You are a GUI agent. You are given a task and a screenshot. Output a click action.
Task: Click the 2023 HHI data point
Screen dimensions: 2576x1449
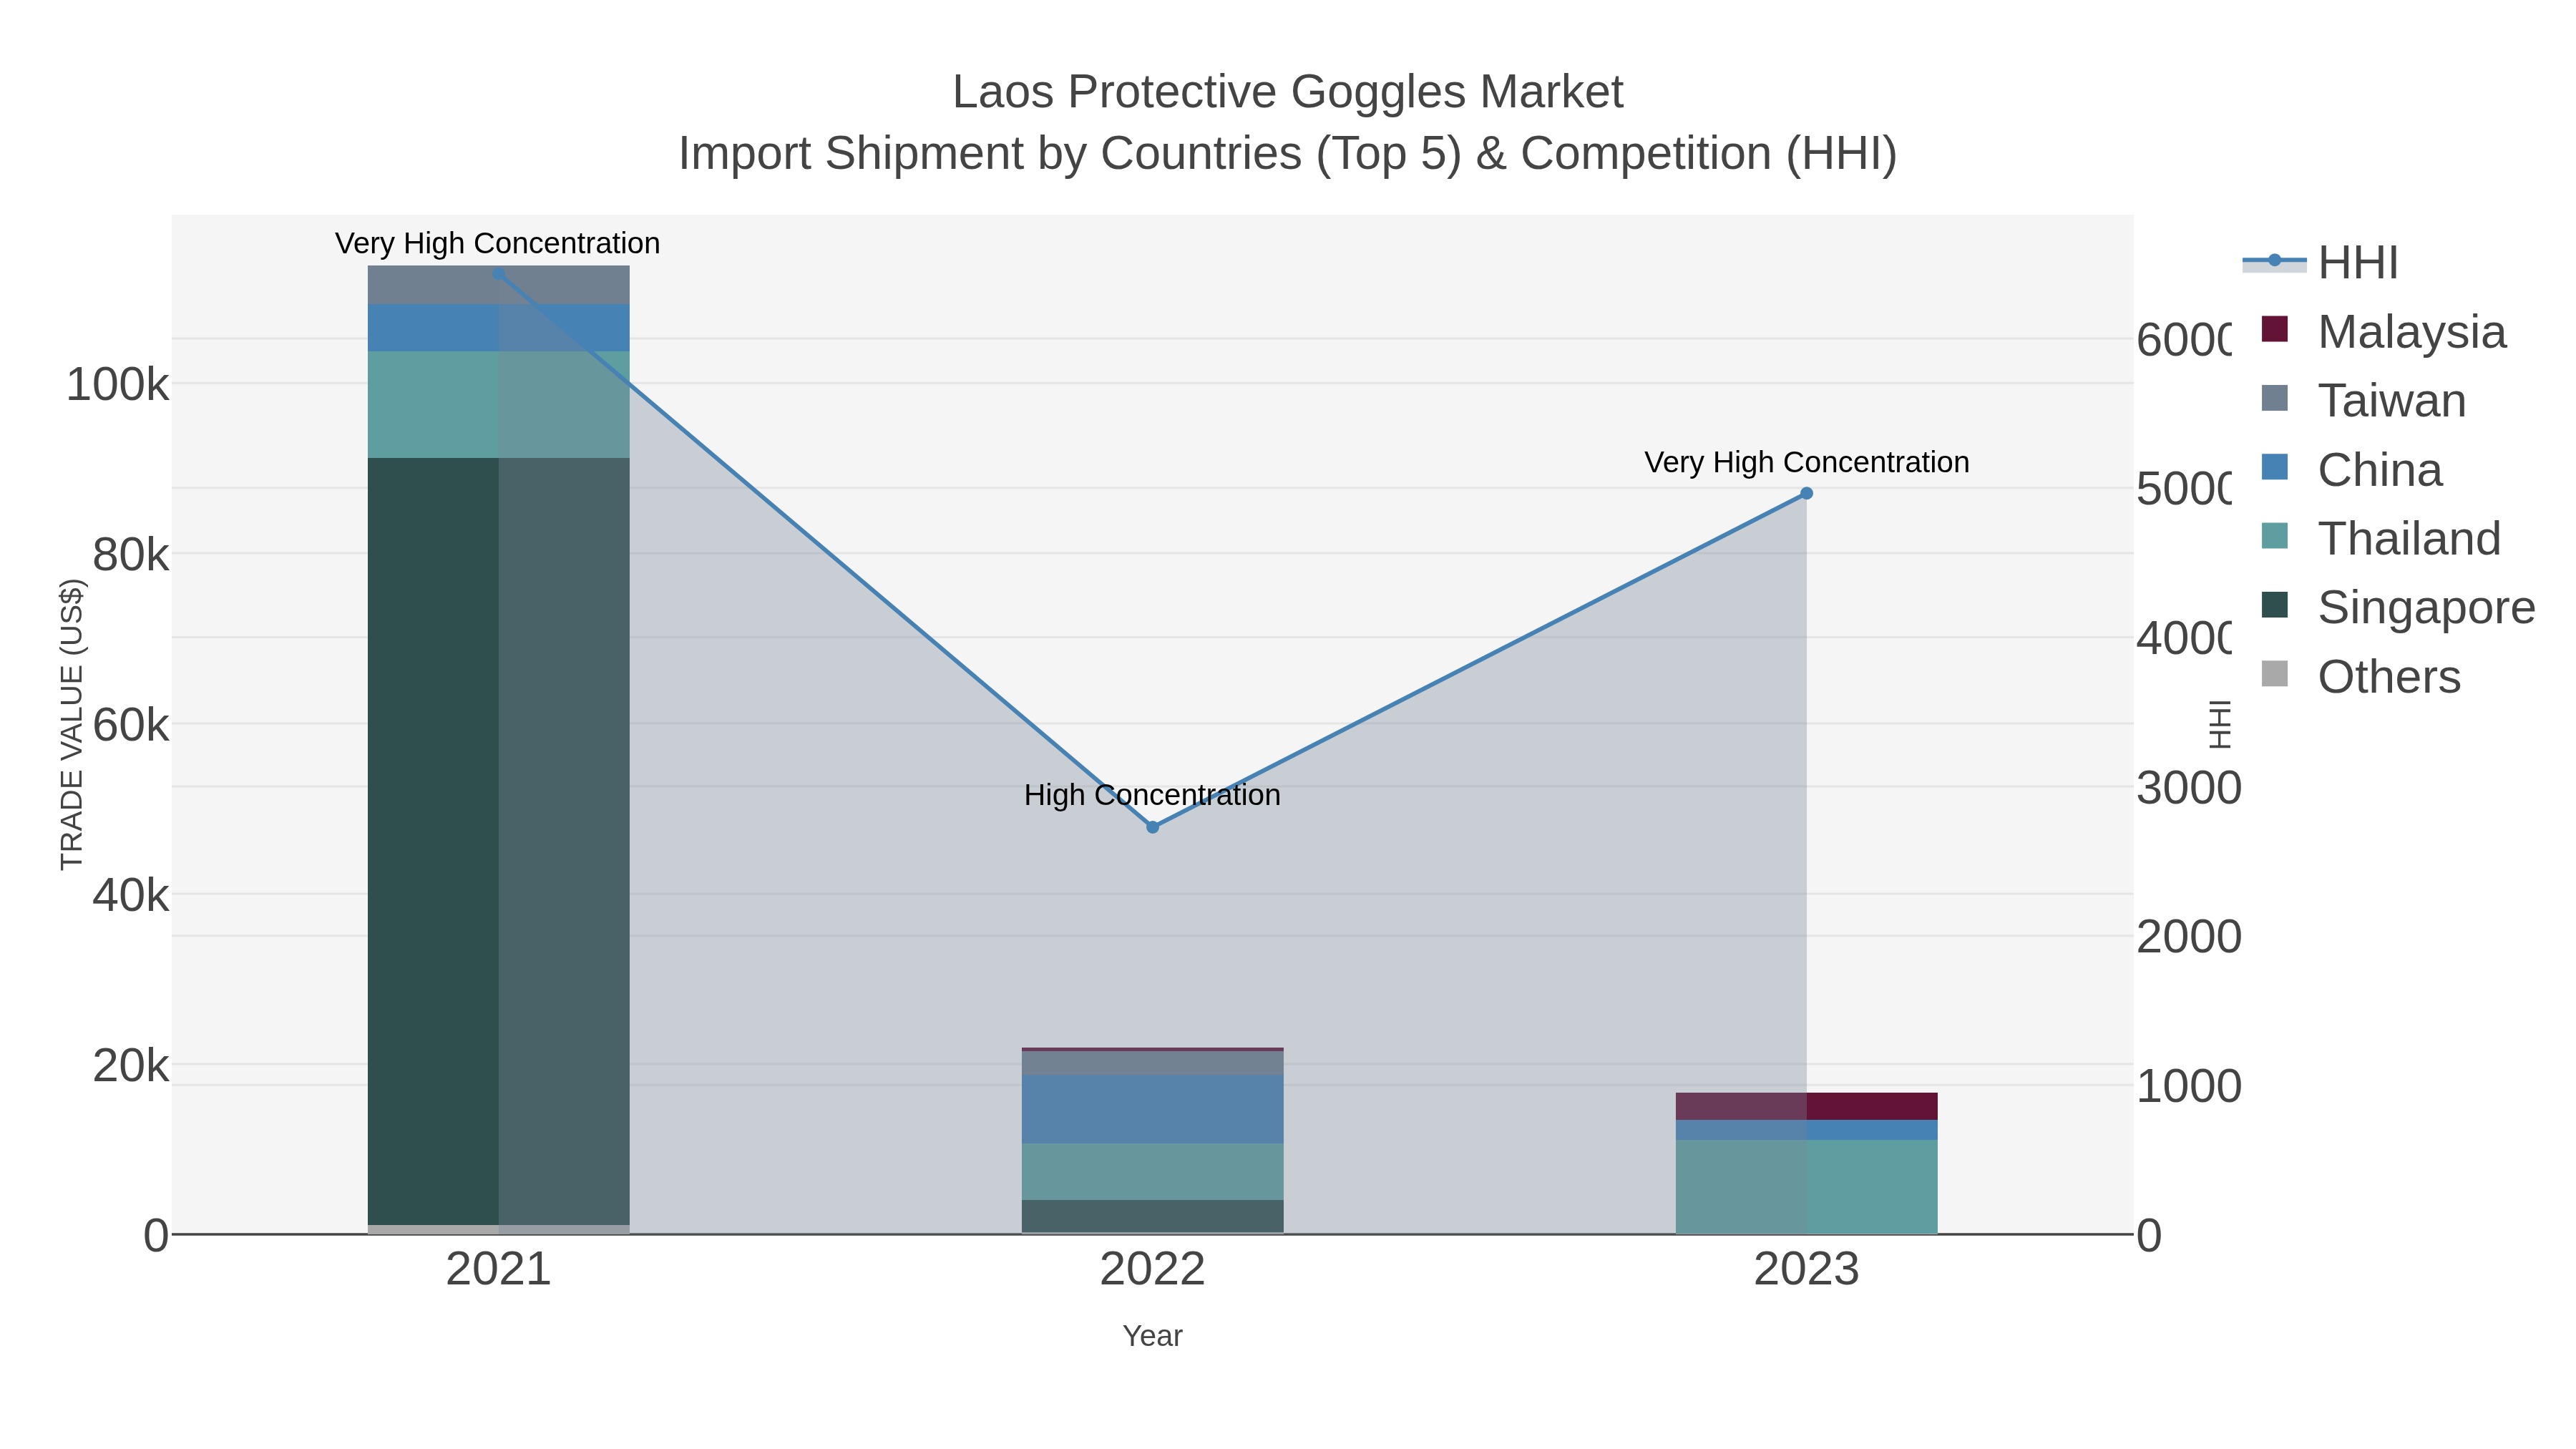point(1806,493)
